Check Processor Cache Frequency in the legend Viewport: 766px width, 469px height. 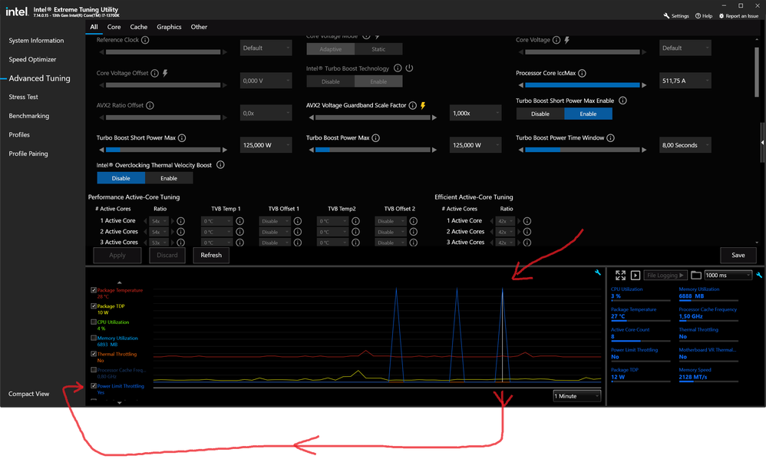[94, 370]
